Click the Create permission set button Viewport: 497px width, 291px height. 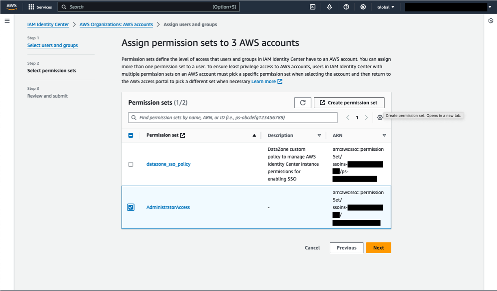(x=349, y=103)
